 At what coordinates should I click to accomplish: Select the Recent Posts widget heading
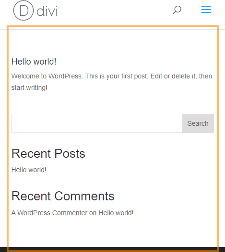tap(48, 153)
